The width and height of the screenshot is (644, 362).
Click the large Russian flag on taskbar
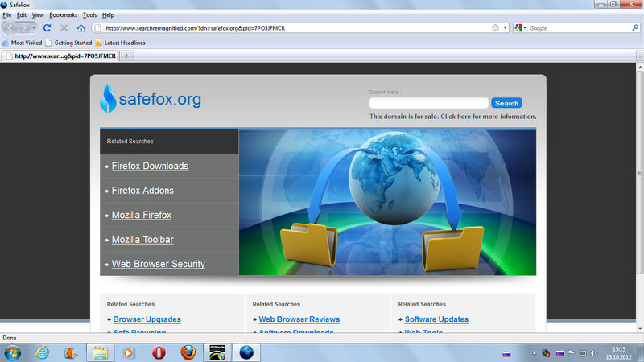pos(507,354)
